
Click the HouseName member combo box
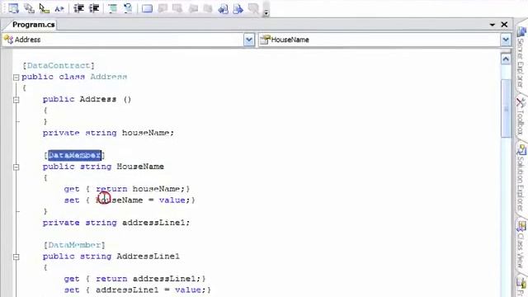384,40
